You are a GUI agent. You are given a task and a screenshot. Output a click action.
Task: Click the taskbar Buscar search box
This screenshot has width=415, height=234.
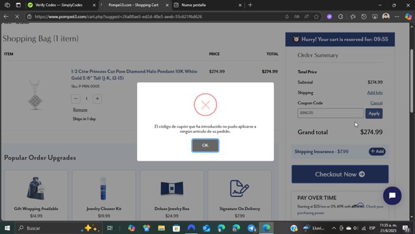pos(58,228)
